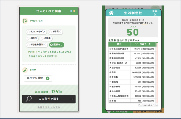Click the arrow on the この条件で探す button
This screenshot has height=119, width=181.
[x=72, y=99]
